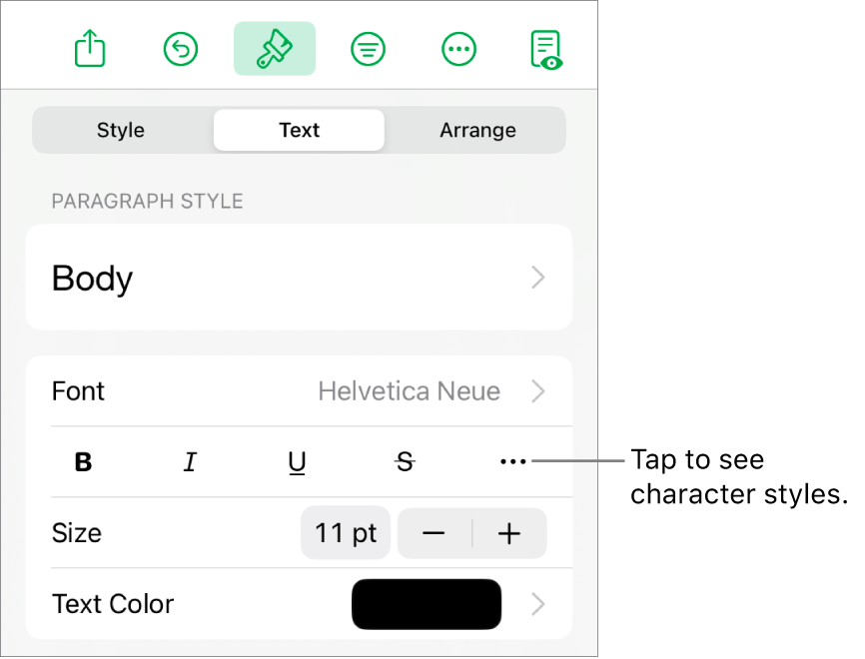The image size is (865, 659).
Task: Tap the reading view document icon
Action: coord(546,49)
